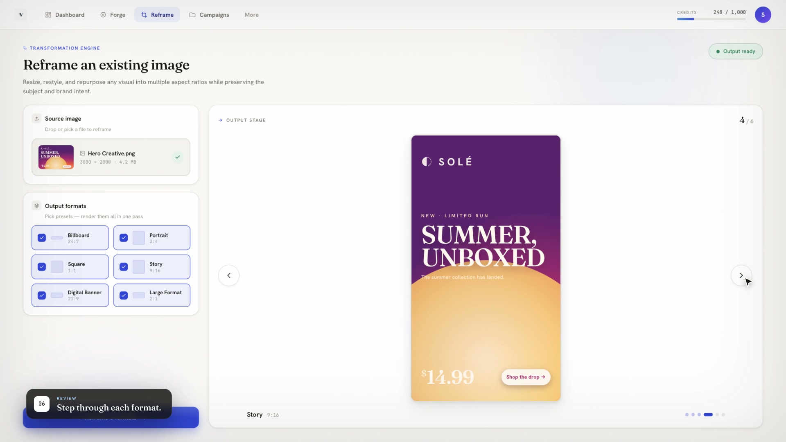The width and height of the screenshot is (786, 442).
Task: Click the 4 / 6 output counter
Action: tap(746, 121)
